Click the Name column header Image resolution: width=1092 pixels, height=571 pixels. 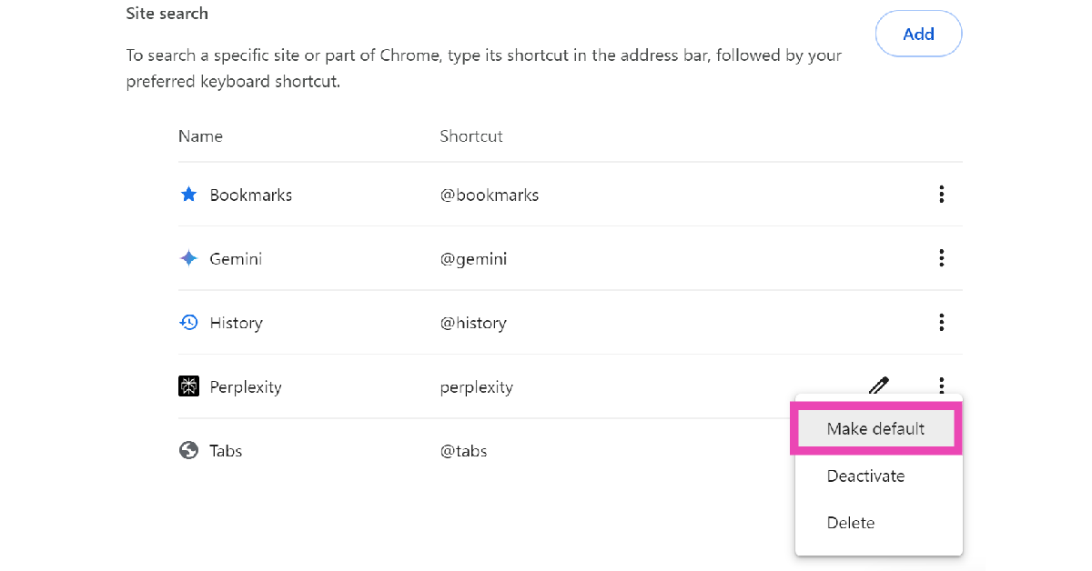[200, 136]
